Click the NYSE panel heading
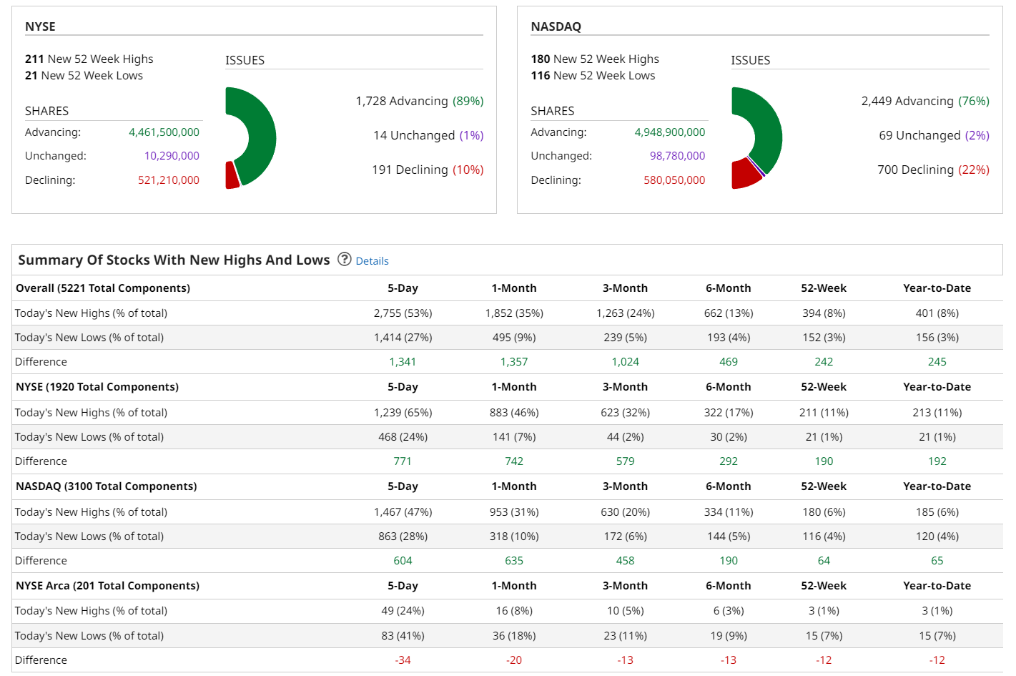The image size is (1016, 676). [x=40, y=26]
